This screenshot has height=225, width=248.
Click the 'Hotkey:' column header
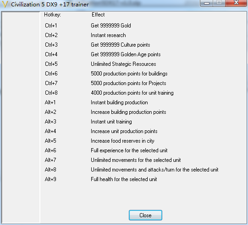(x=52, y=15)
